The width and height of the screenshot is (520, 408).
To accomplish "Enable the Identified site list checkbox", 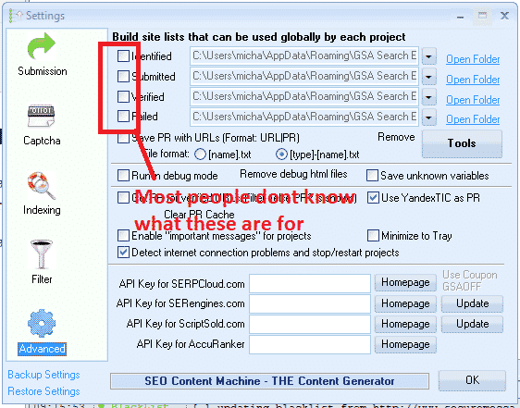I will (123, 56).
